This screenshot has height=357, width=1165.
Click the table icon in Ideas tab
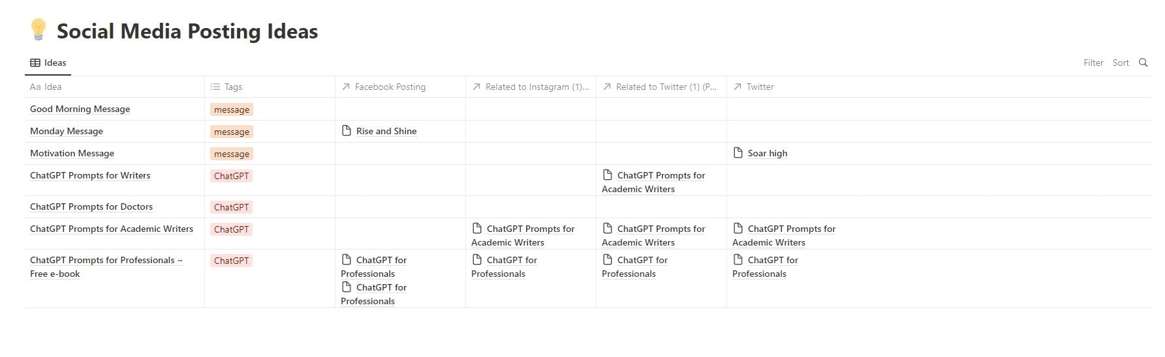pyautogui.click(x=35, y=63)
